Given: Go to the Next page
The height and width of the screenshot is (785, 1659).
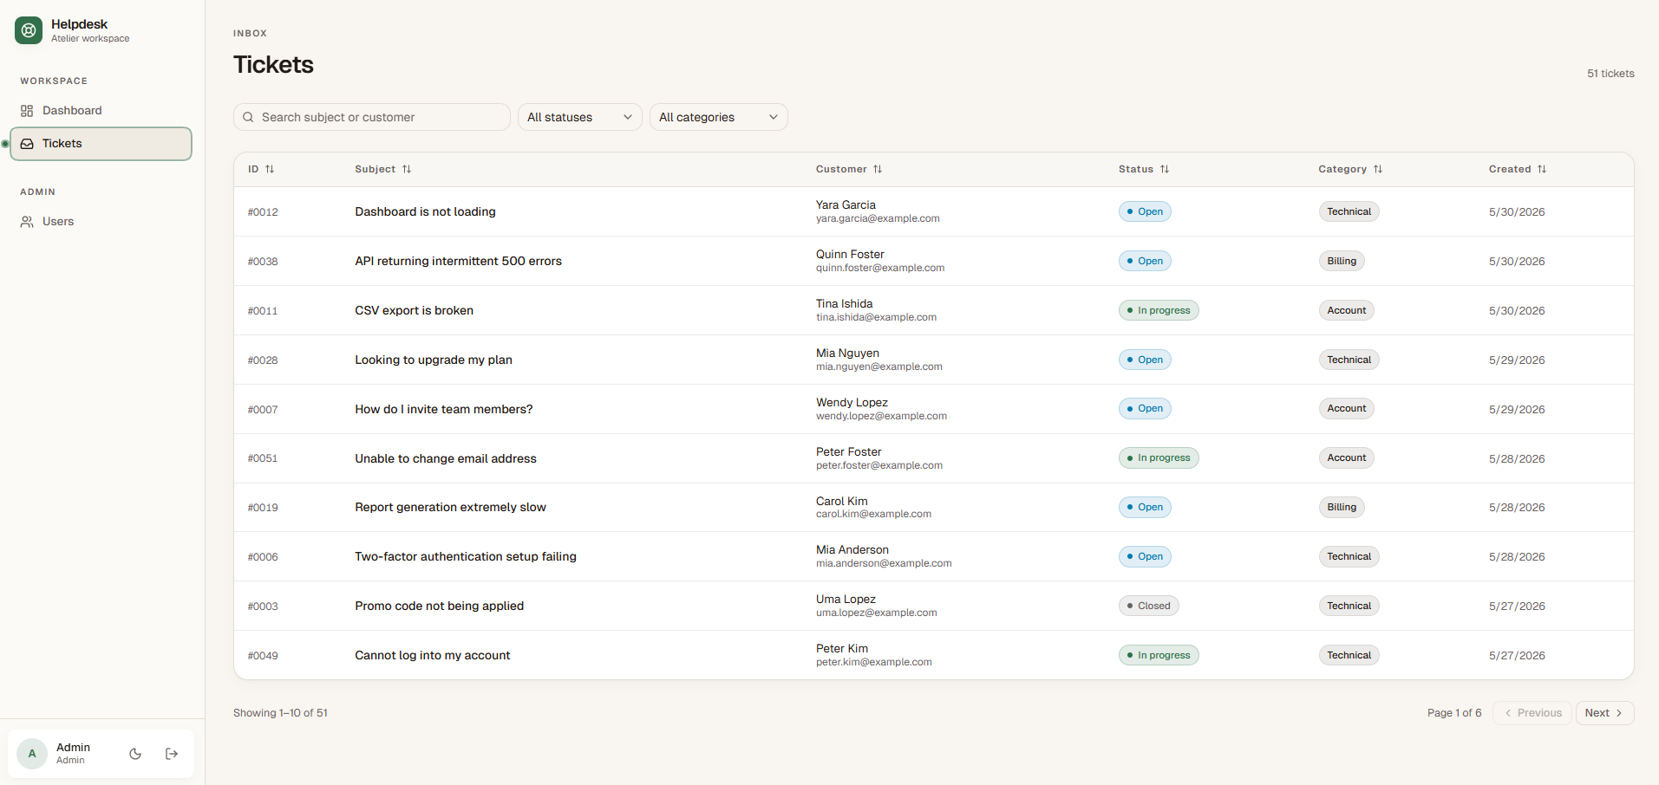Looking at the screenshot, I should (1604, 713).
